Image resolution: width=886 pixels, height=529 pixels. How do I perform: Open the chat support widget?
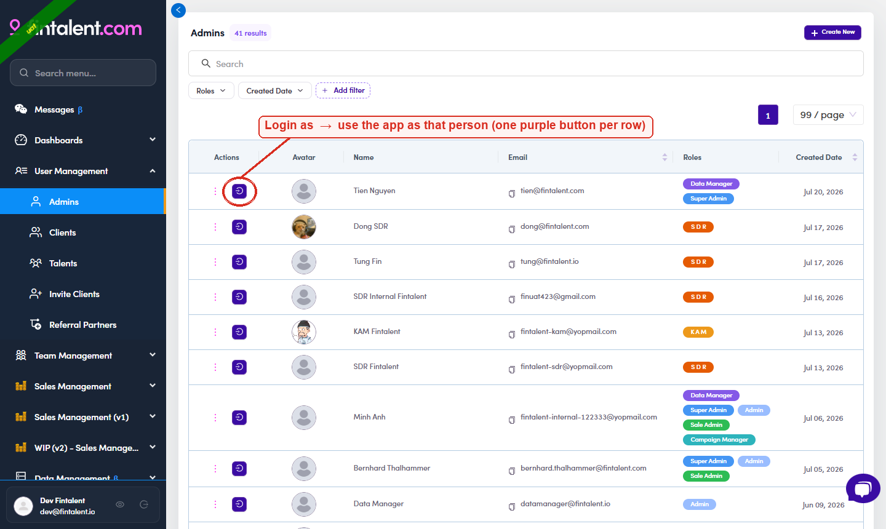863,488
